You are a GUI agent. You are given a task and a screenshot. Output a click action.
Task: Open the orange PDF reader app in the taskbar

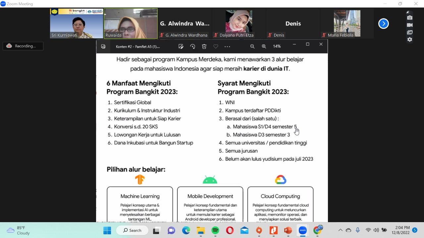[x=274, y=230]
